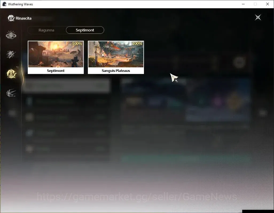Open the Septimont area card
This screenshot has height=213, width=274.
[x=56, y=57]
